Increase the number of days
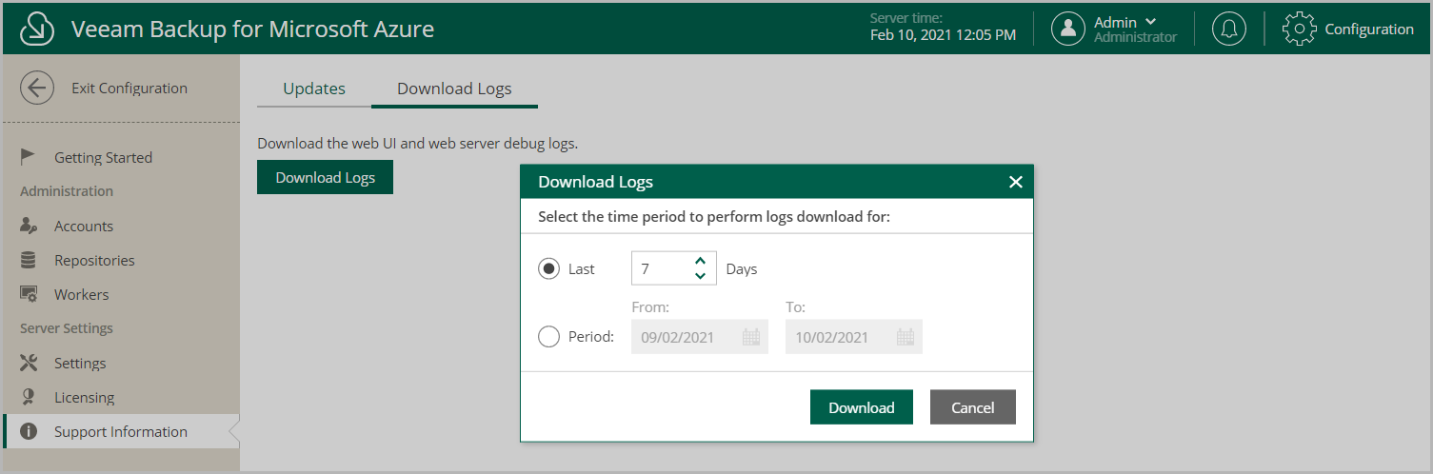1433x474 pixels. [700, 261]
